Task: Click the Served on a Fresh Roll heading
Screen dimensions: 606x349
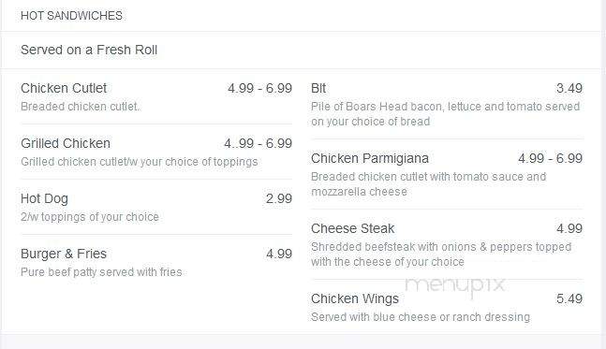Action: 89,51
